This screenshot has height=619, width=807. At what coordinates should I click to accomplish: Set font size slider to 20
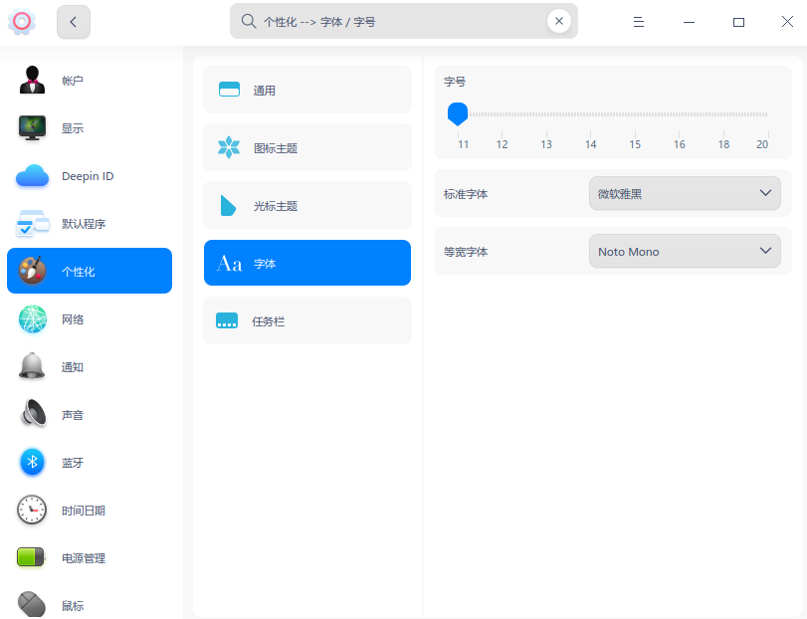767,114
